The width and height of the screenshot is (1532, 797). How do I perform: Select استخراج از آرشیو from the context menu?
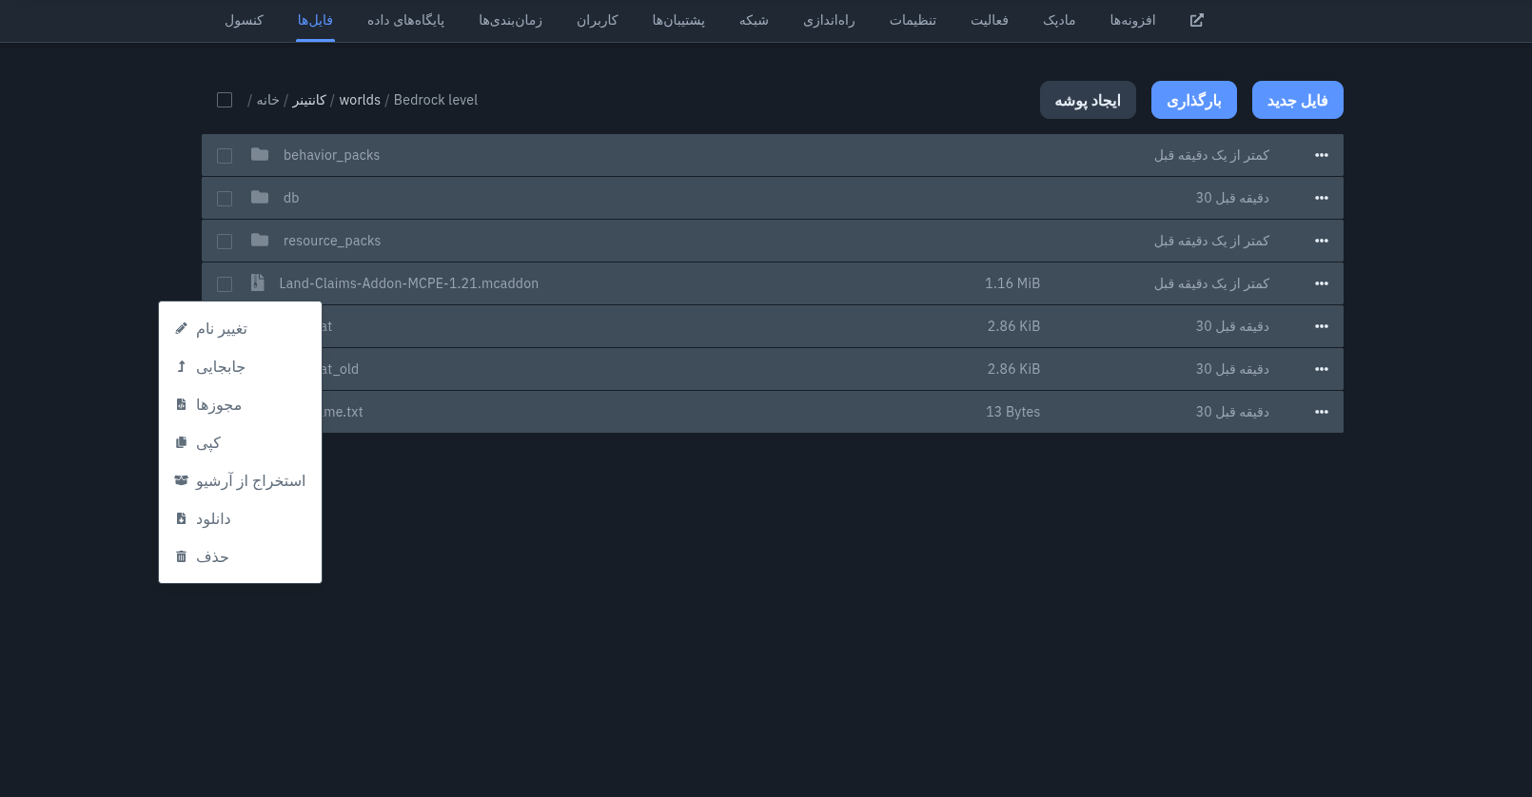[x=240, y=480]
